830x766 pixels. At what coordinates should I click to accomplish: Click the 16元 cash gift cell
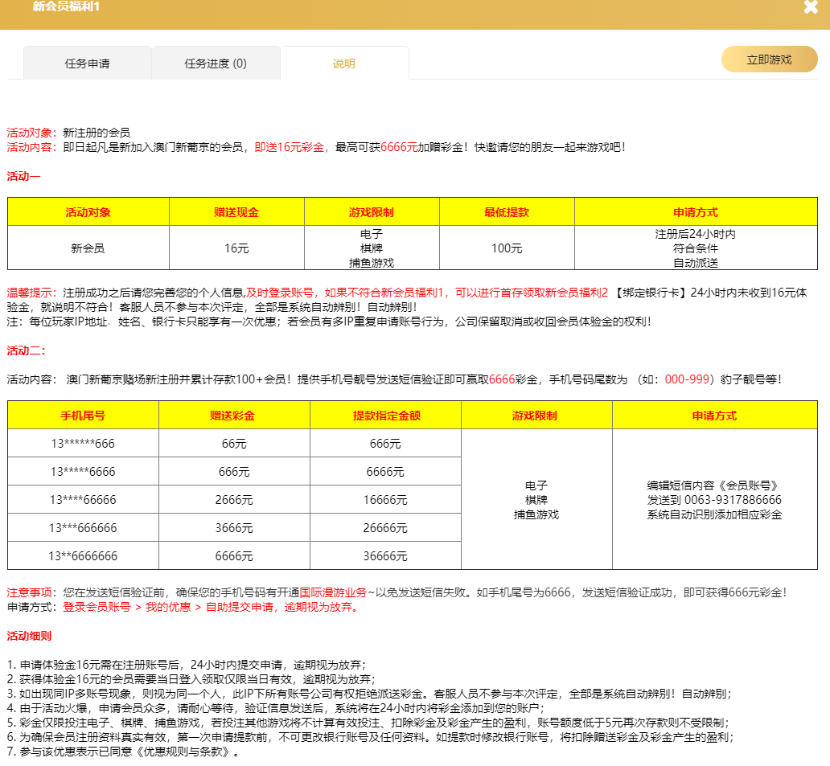pos(236,248)
